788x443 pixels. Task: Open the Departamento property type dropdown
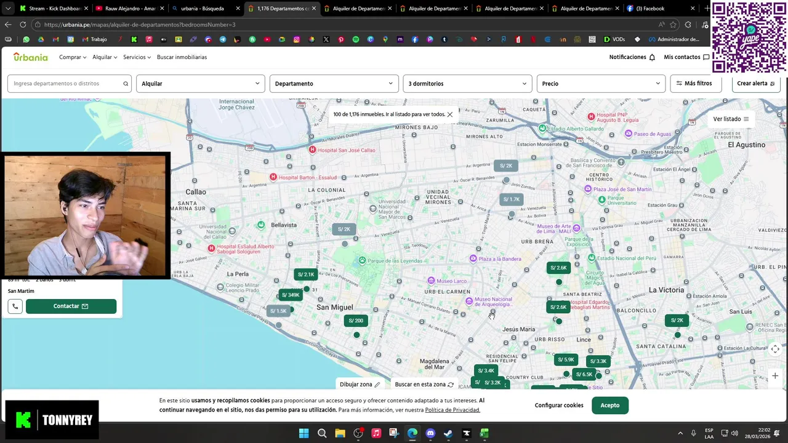[334, 84]
